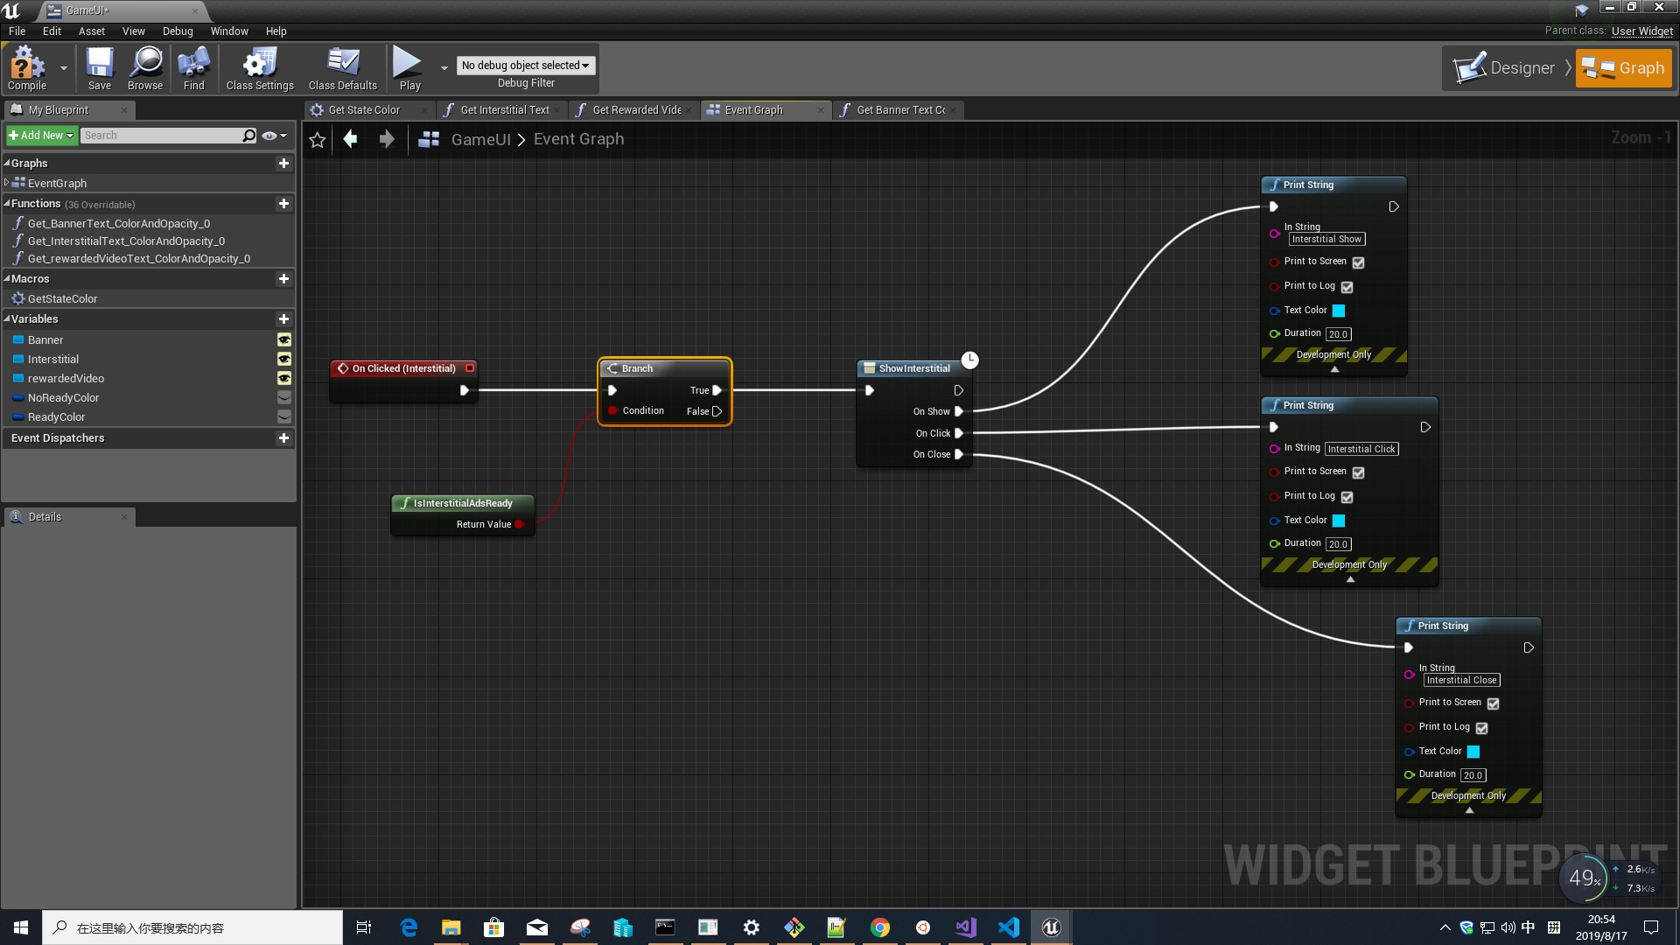Image resolution: width=1680 pixels, height=945 pixels.
Task: Expand the Functions section tree
Action: 10,203
